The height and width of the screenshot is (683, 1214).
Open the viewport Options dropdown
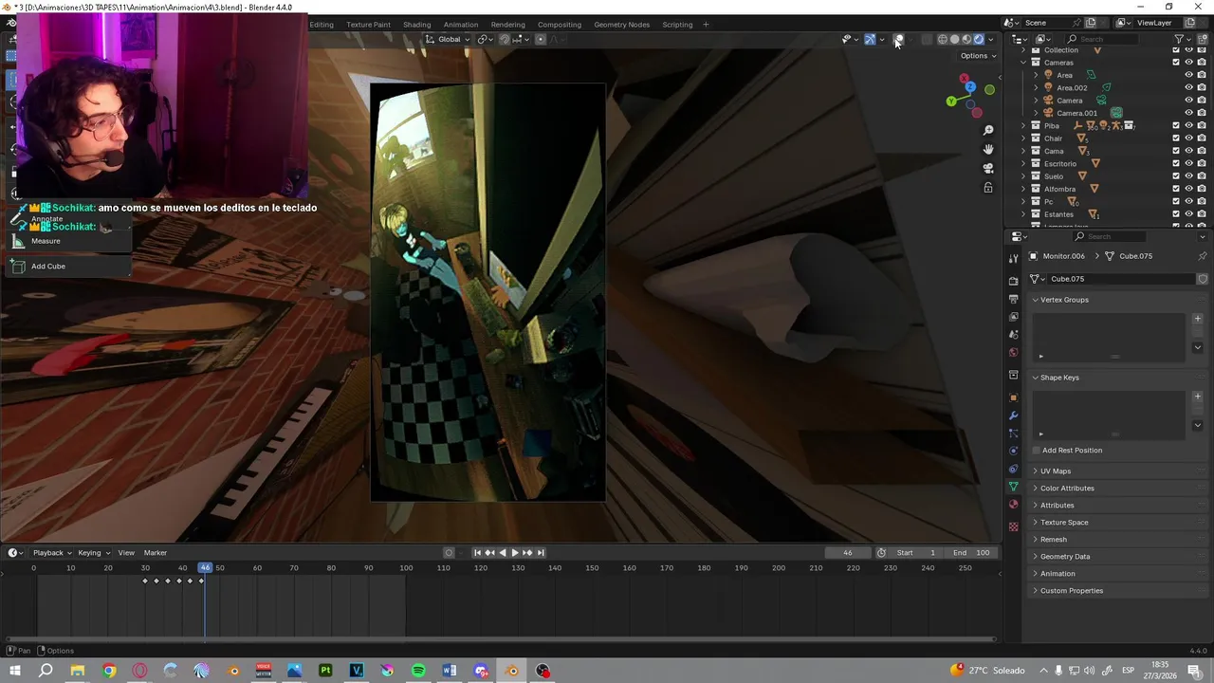point(978,56)
